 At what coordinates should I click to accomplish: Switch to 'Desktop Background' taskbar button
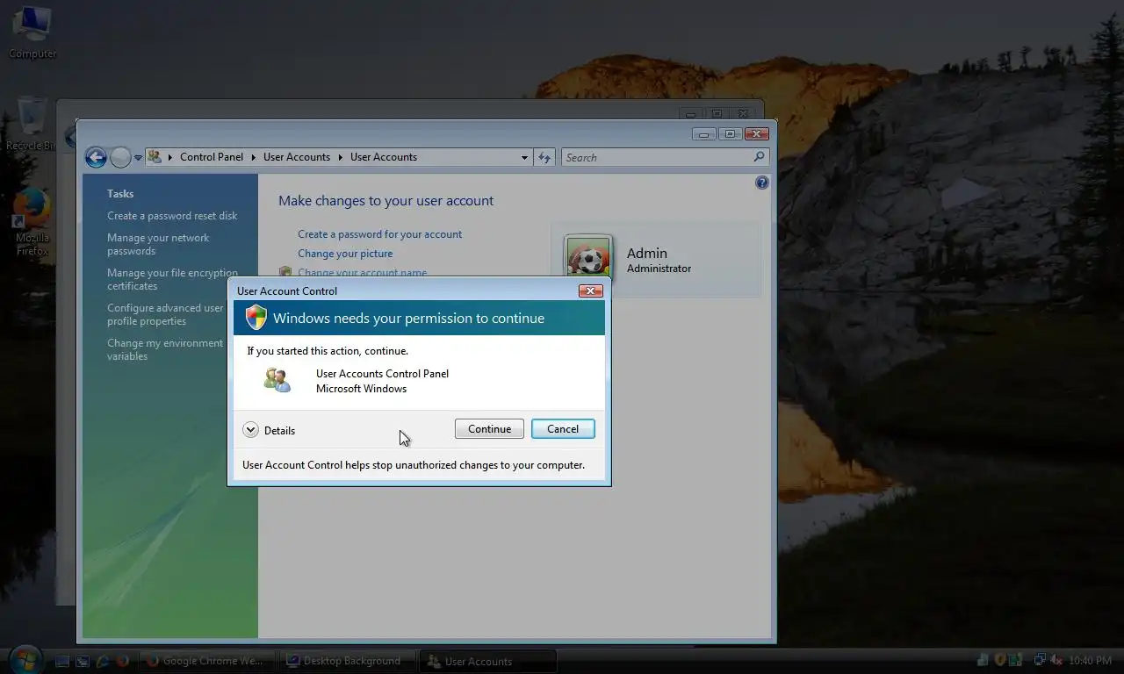(347, 661)
